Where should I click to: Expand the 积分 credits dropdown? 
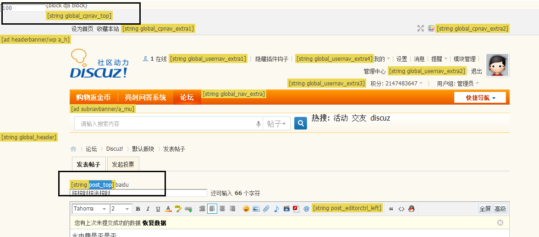point(397,83)
